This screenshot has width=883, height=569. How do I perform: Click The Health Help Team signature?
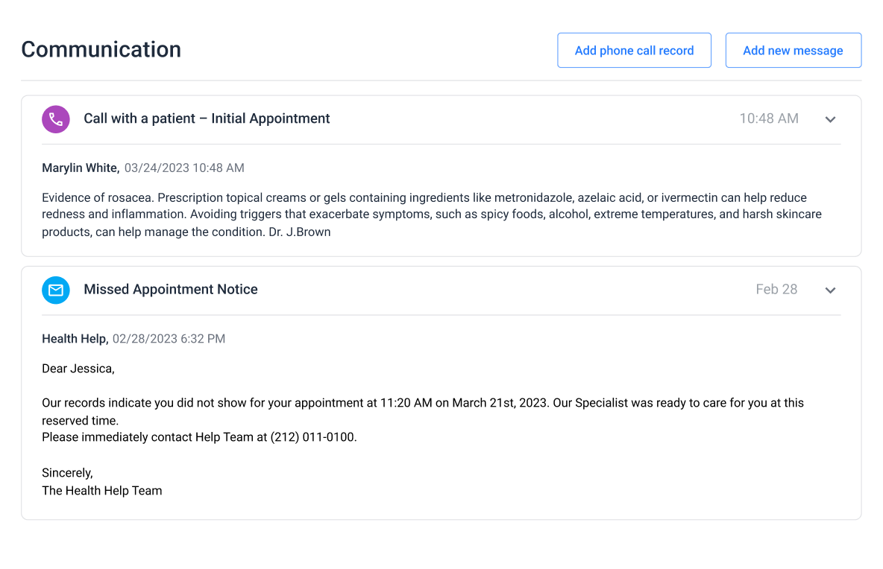101,491
